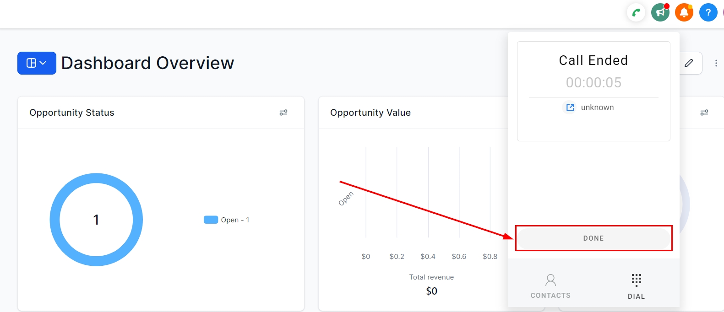The image size is (724, 312).
Task: Click the megaphone announcements icon
Action: tap(660, 13)
